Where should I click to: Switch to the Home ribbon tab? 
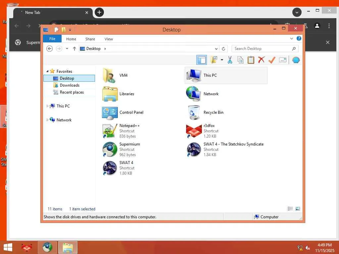click(x=71, y=39)
